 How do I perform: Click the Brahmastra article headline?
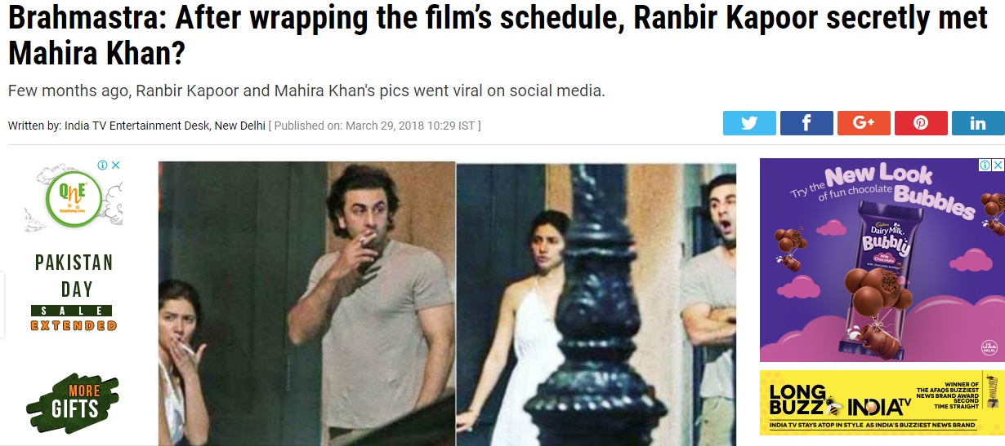pos(498,35)
